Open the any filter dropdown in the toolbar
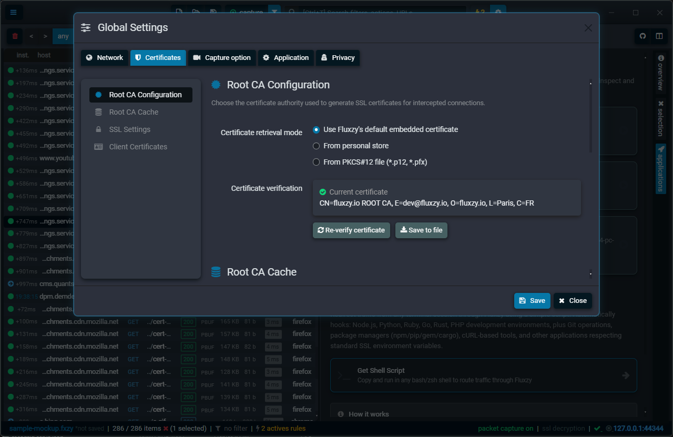This screenshot has width=673, height=437. pyautogui.click(x=63, y=36)
